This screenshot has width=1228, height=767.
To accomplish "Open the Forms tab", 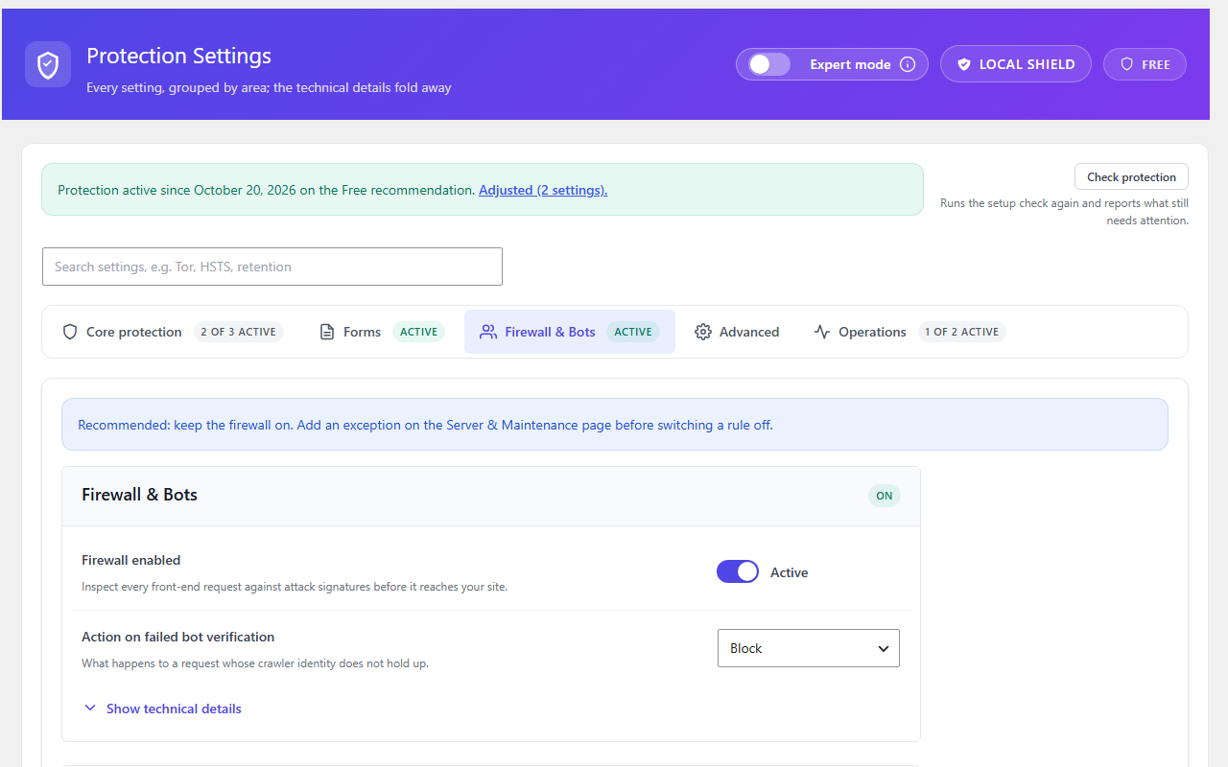I will [381, 332].
